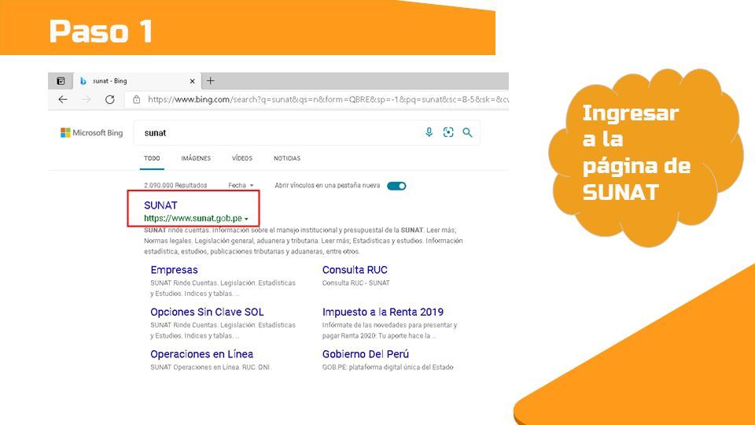The width and height of the screenshot is (755, 425).
Task: Open the Opciones Sin Clave SOL link
Action: point(207,312)
